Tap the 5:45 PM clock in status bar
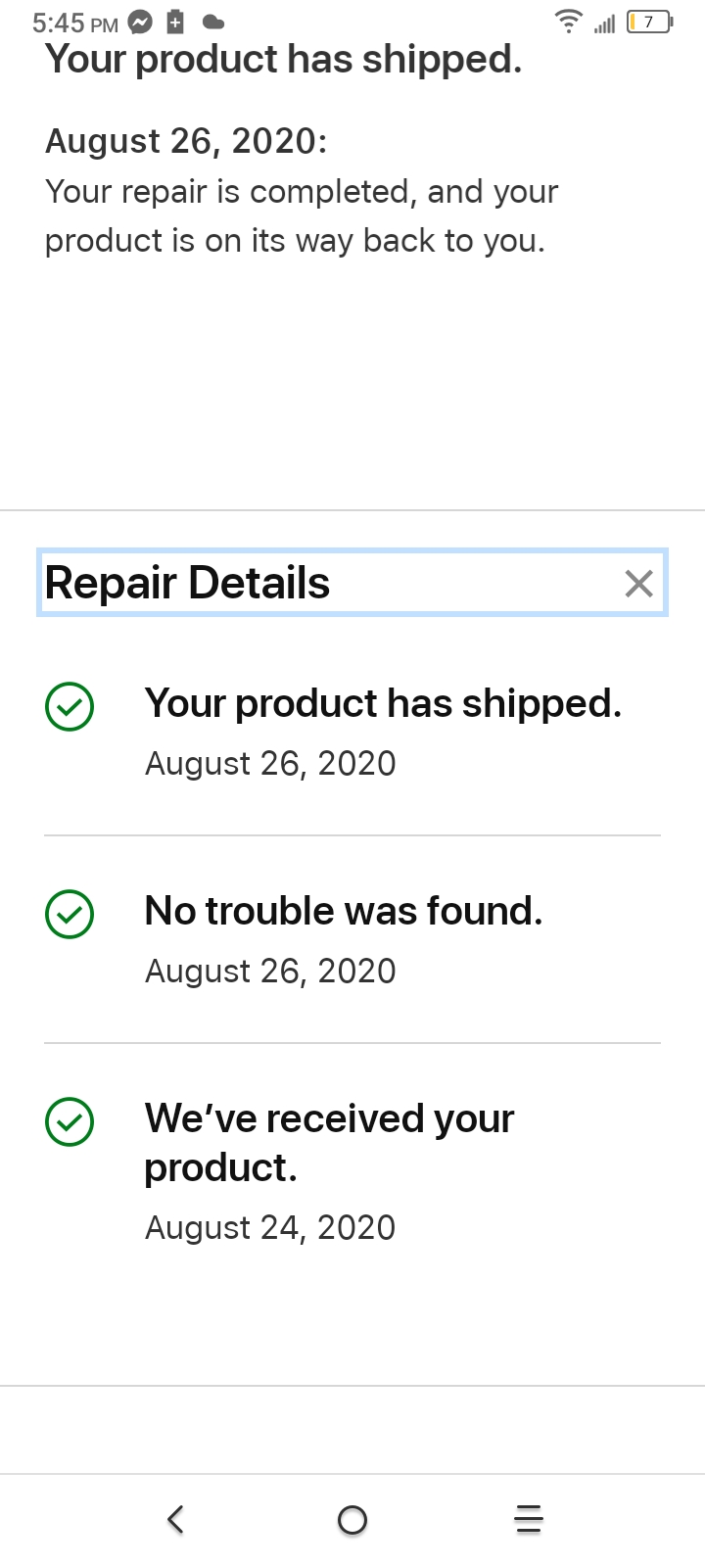Screen dimensions: 705x1567 click(x=75, y=23)
